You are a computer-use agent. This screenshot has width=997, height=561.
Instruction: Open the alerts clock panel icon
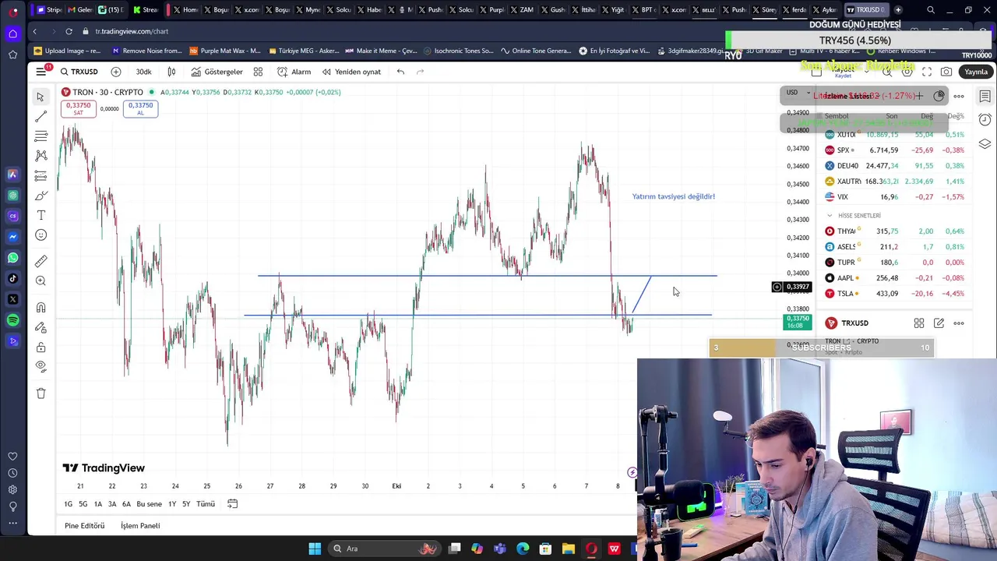coord(985,120)
